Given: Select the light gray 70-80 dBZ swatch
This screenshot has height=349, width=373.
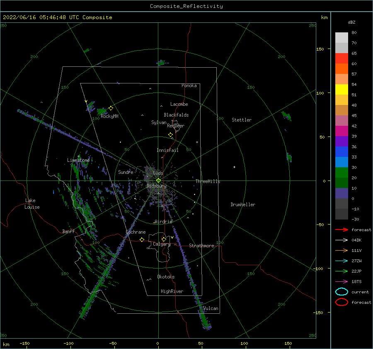Looking at the screenshot, I should [342, 38].
